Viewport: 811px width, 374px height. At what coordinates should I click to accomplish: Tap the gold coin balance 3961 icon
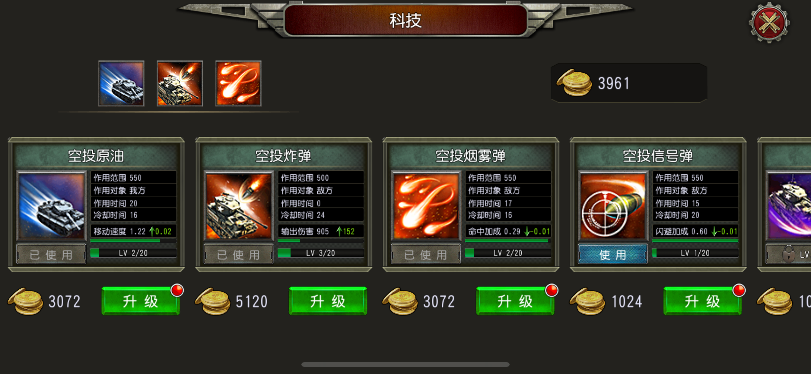tap(574, 83)
